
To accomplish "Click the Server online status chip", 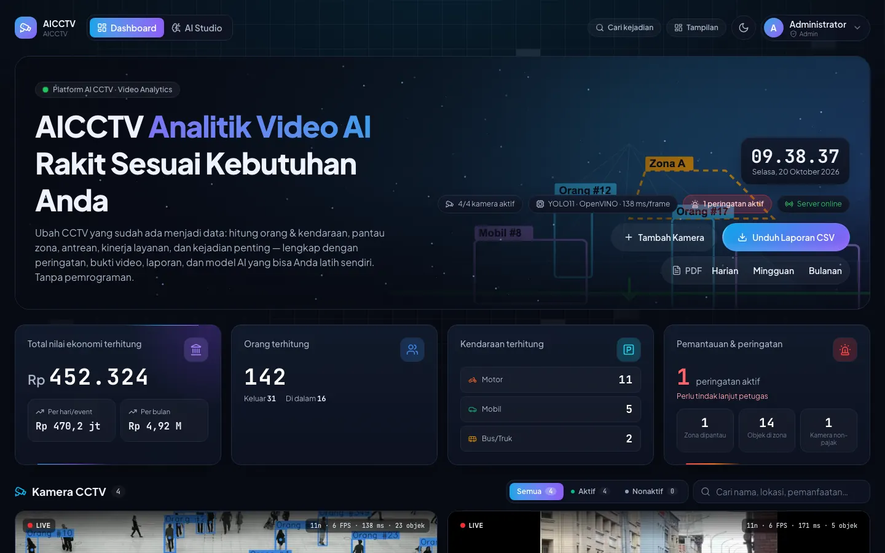I will click(x=814, y=204).
